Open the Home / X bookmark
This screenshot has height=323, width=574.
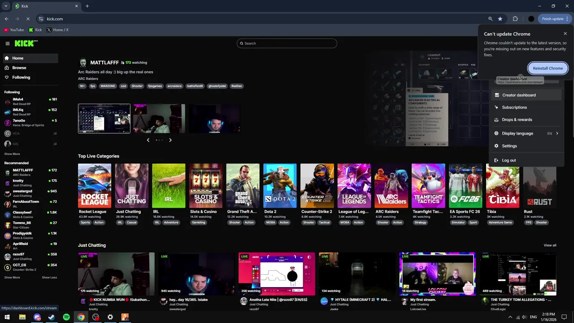(57, 30)
